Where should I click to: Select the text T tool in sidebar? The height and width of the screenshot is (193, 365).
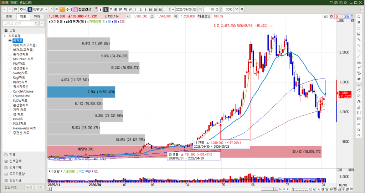tap(359, 68)
